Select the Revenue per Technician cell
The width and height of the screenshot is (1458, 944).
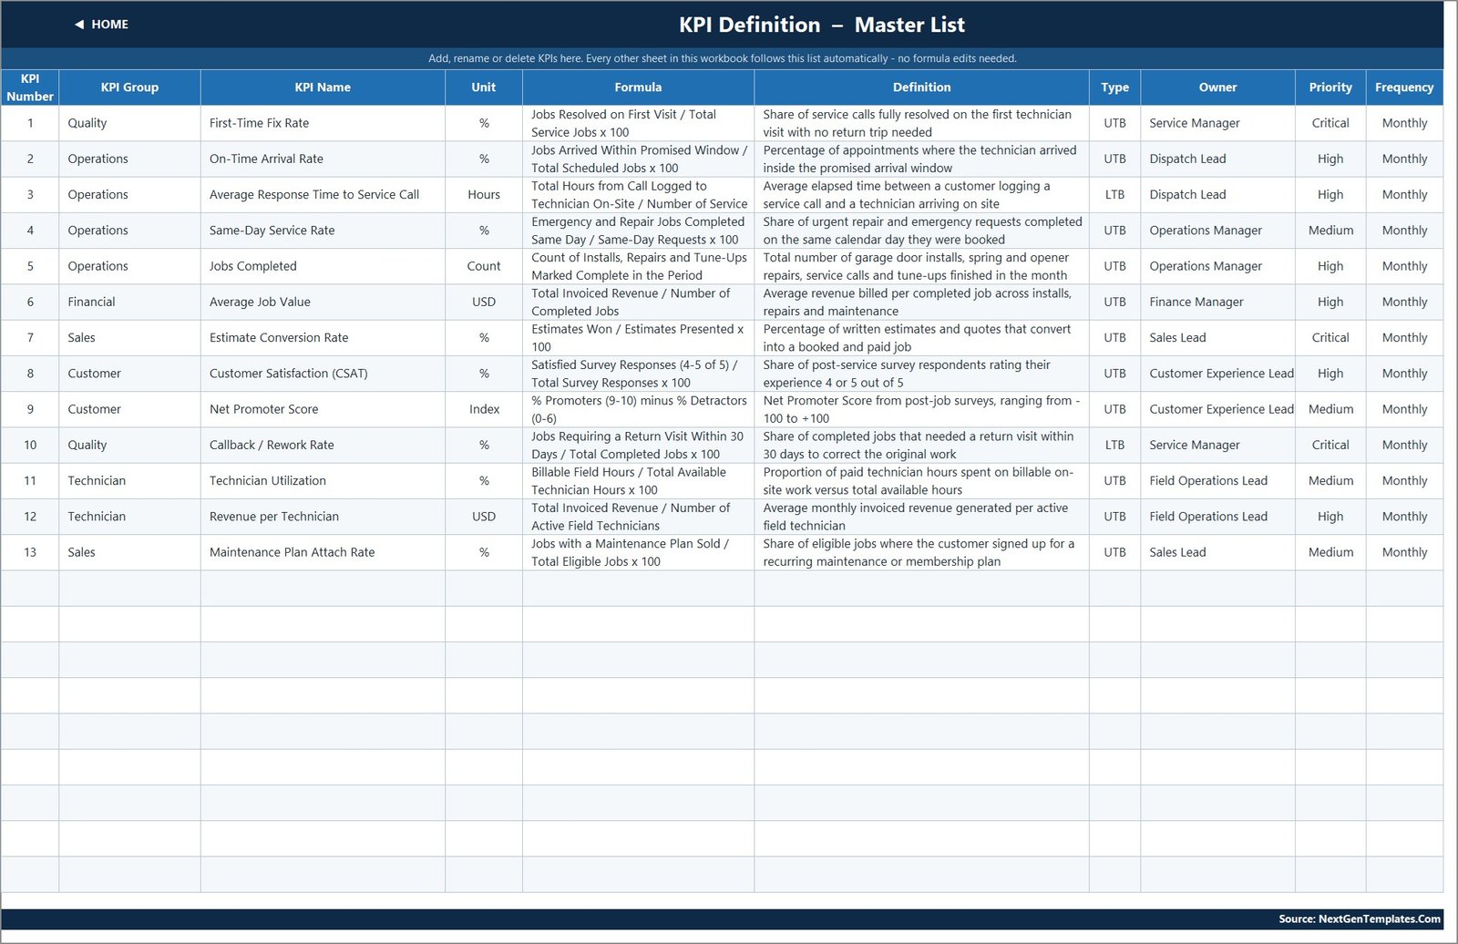(x=323, y=517)
